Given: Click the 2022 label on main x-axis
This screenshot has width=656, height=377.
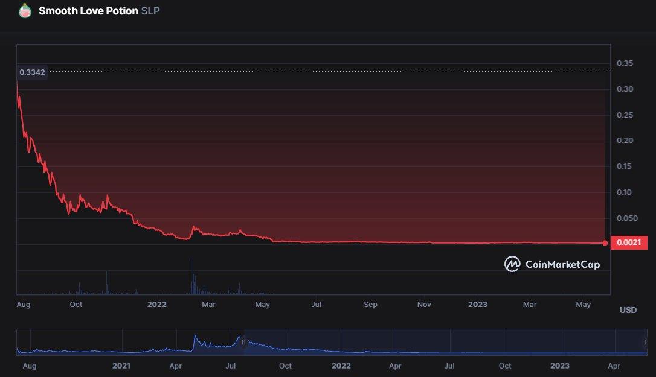Looking at the screenshot, I should (156, 305).
